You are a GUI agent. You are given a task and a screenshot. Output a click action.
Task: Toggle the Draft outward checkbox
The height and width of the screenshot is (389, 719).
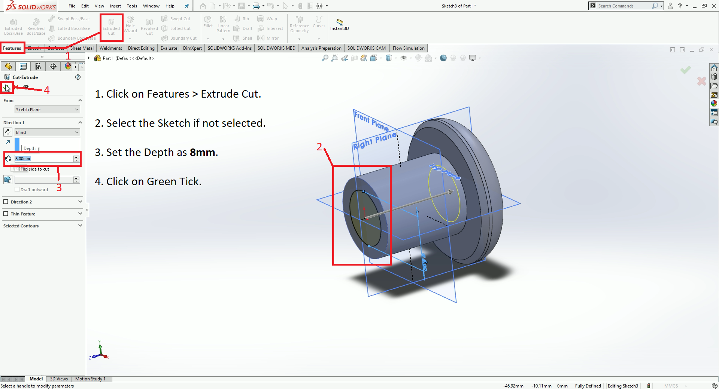tap(17, 190)
